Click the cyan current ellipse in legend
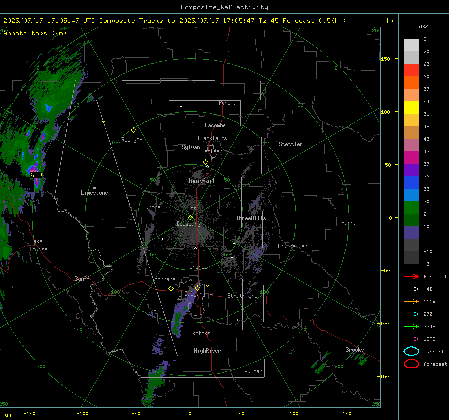 point(411,351)
